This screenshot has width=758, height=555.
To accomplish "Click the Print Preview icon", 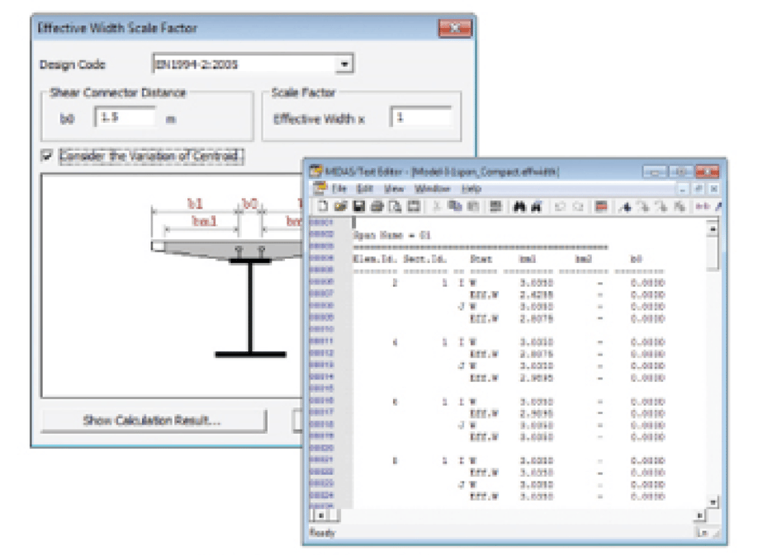I will pyautogui.click(x=396, y=206).
